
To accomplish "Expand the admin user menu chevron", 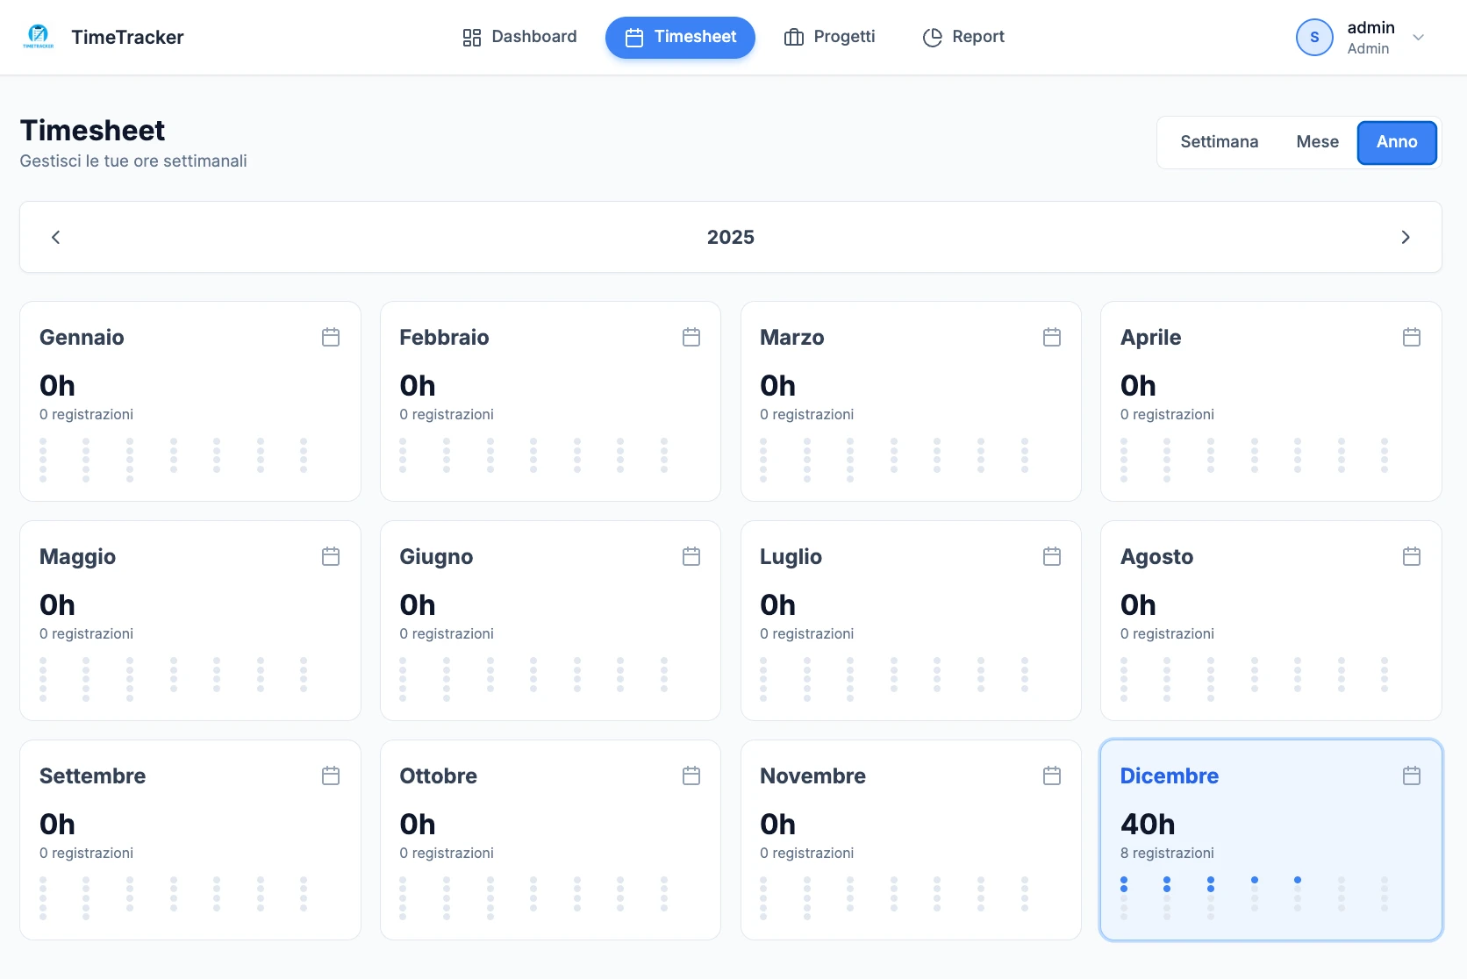I will coord(1418,37).
